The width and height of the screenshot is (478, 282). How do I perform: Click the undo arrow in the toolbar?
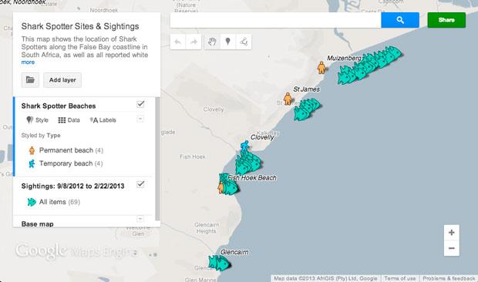click(178, 42)
